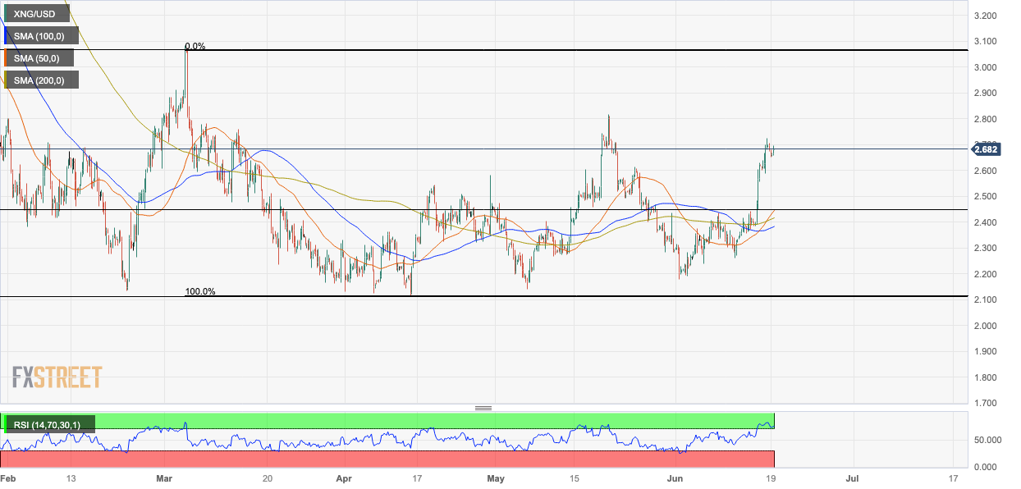Screen dimensions: 1021x489
Task: Click the blue SMA 100 color marker
Action: 7,36
